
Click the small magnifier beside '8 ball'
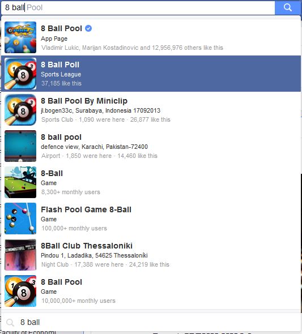[x=10, y=322]
